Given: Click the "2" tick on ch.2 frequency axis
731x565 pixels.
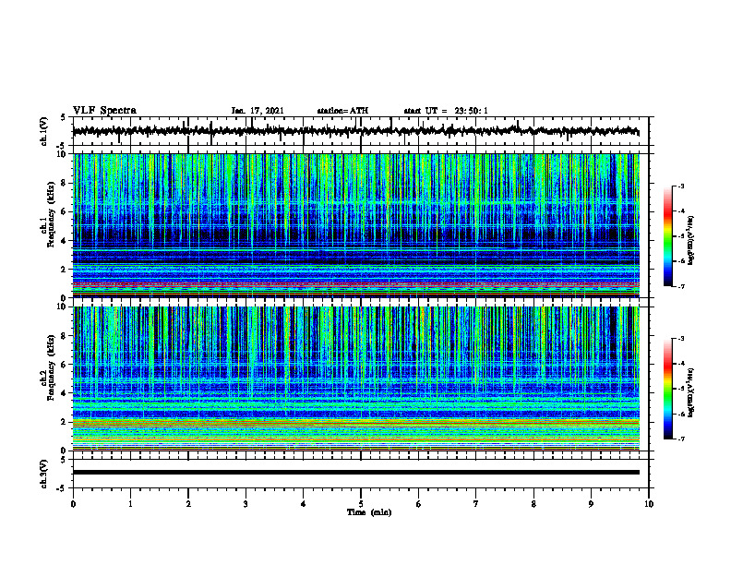Looking at the screenshot, I should (64, 422).
